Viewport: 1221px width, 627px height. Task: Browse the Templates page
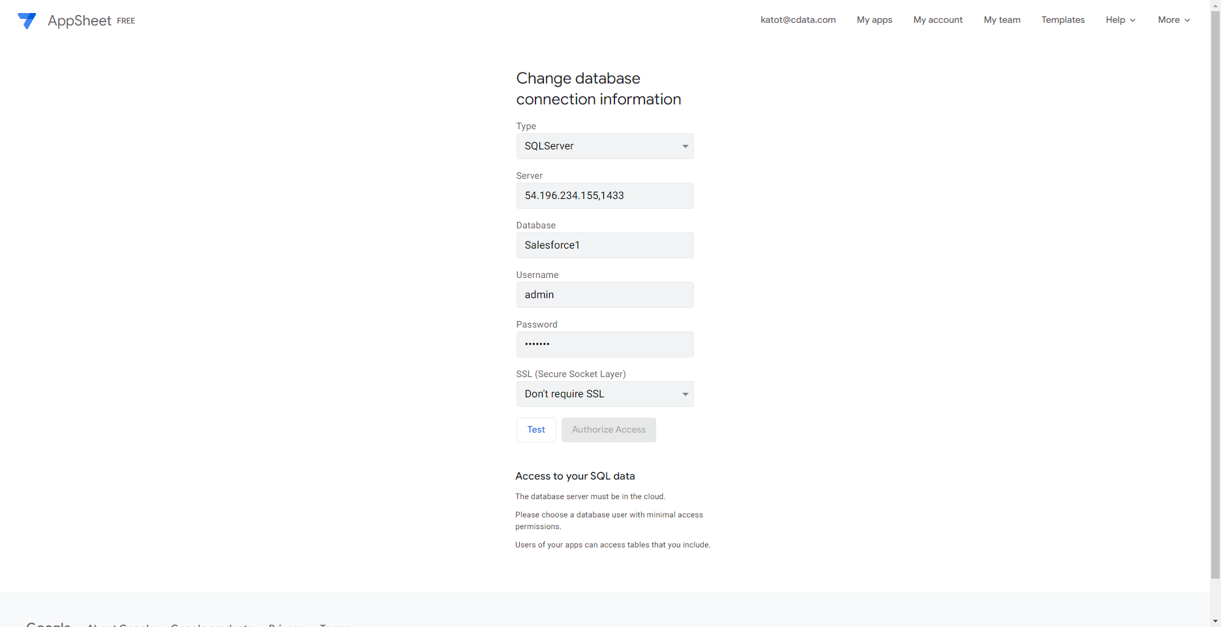(1063, 20)
